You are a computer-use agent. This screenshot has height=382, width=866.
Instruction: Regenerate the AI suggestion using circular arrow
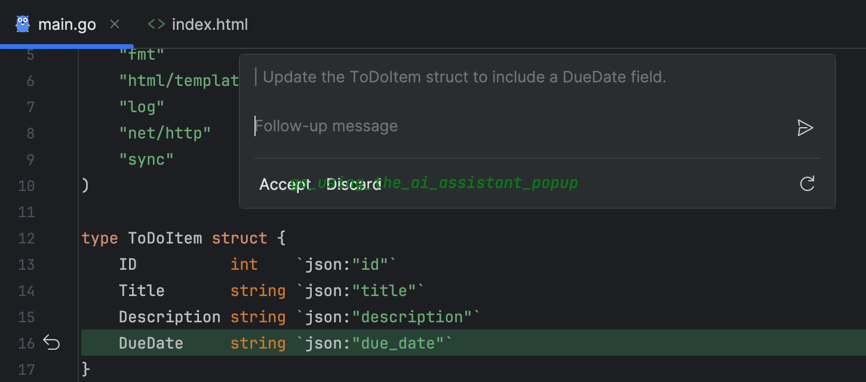click(x=807, y=184)
